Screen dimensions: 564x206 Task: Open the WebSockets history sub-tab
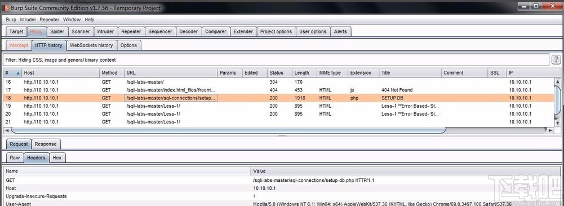point(91,45)
